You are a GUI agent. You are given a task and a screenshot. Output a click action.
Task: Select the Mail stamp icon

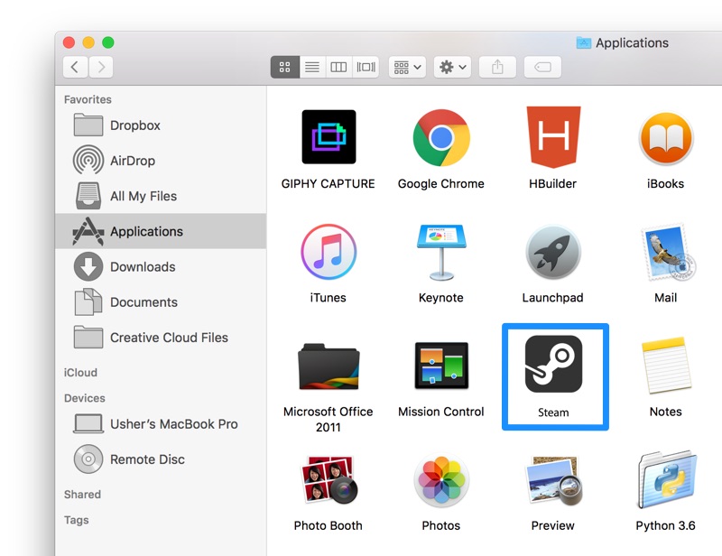coord(669,252)
